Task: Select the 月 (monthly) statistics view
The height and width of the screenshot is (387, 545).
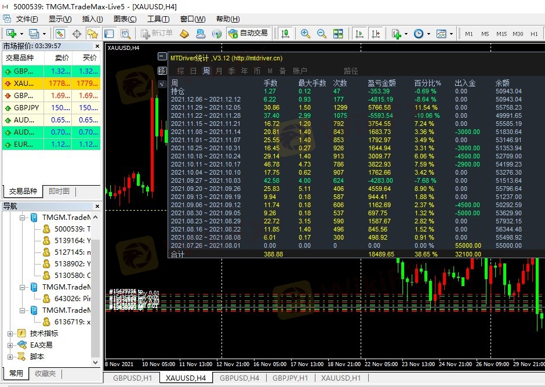Action: tap(219, 71)
